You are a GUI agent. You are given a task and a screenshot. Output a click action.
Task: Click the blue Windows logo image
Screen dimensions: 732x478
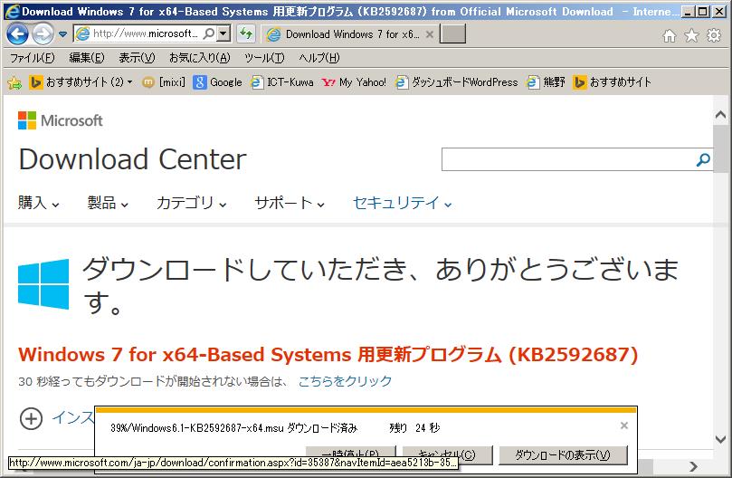click(x=43, y=284)
